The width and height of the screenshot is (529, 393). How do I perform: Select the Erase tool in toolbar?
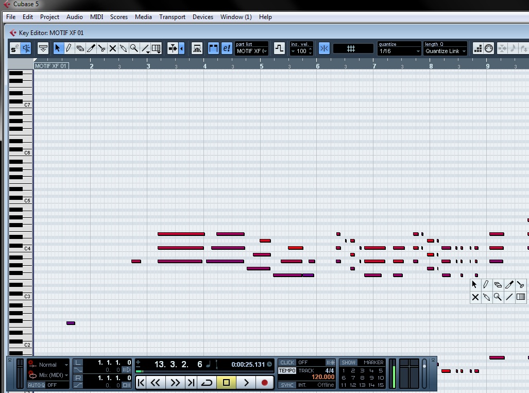80,48
